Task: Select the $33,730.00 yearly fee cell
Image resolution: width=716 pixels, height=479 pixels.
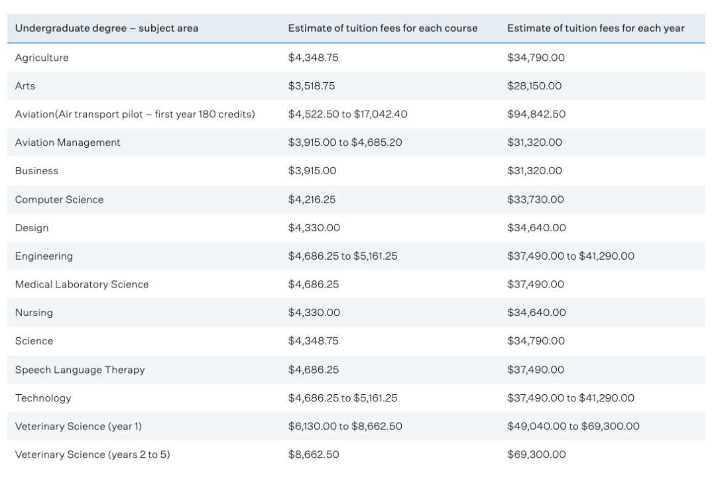Action: [x=536, y=199]
